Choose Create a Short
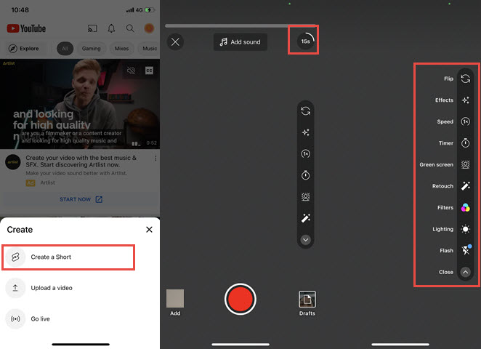Image resolution: width=481 pixels, height=349 pixels. point(68,257)
